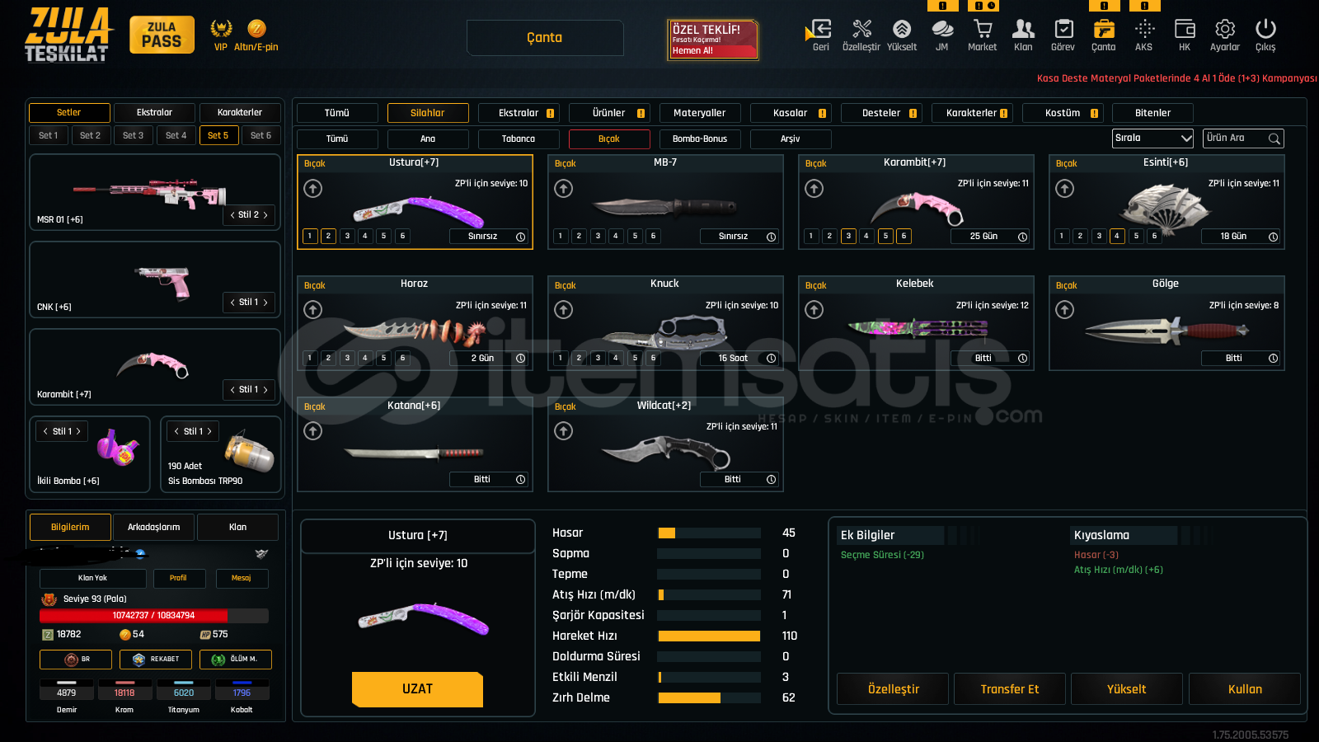The width and height of the screenshot is (1319, 742).
Task: Go back with the Geri icon
Action: point(820,30)
